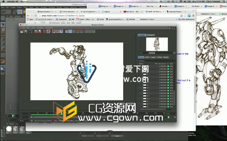Screen dimensions: 227x141
Task: Select history row '32 *' in Picture Viewer
Action: [156, 107]
